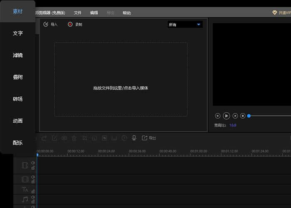Step to next frame in preview
291x208 pixels.
tap(235, 116)
